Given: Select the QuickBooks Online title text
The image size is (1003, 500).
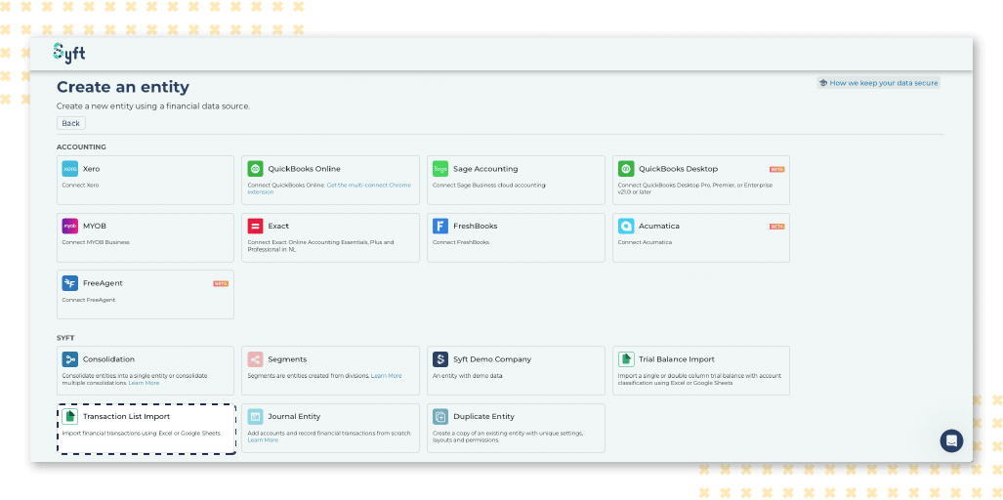Looking at the screenshot, I should pyautogui.click(x=305, y=169).
